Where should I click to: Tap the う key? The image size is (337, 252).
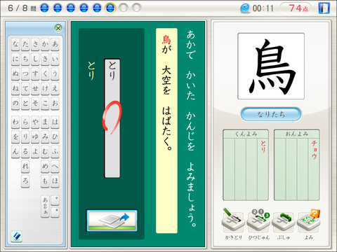pyautogui.click(x=55, y=73)
